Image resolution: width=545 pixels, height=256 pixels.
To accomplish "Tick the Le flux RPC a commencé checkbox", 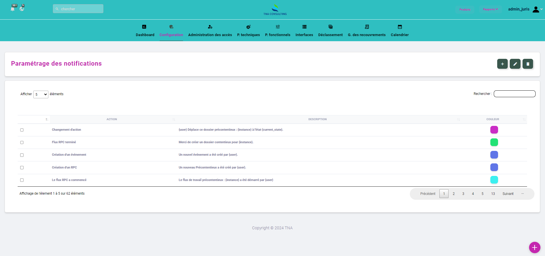I will [x=22, y=180].
